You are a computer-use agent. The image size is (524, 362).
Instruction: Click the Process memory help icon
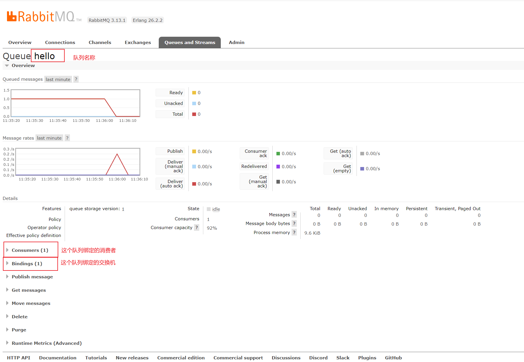click(294, 232)
